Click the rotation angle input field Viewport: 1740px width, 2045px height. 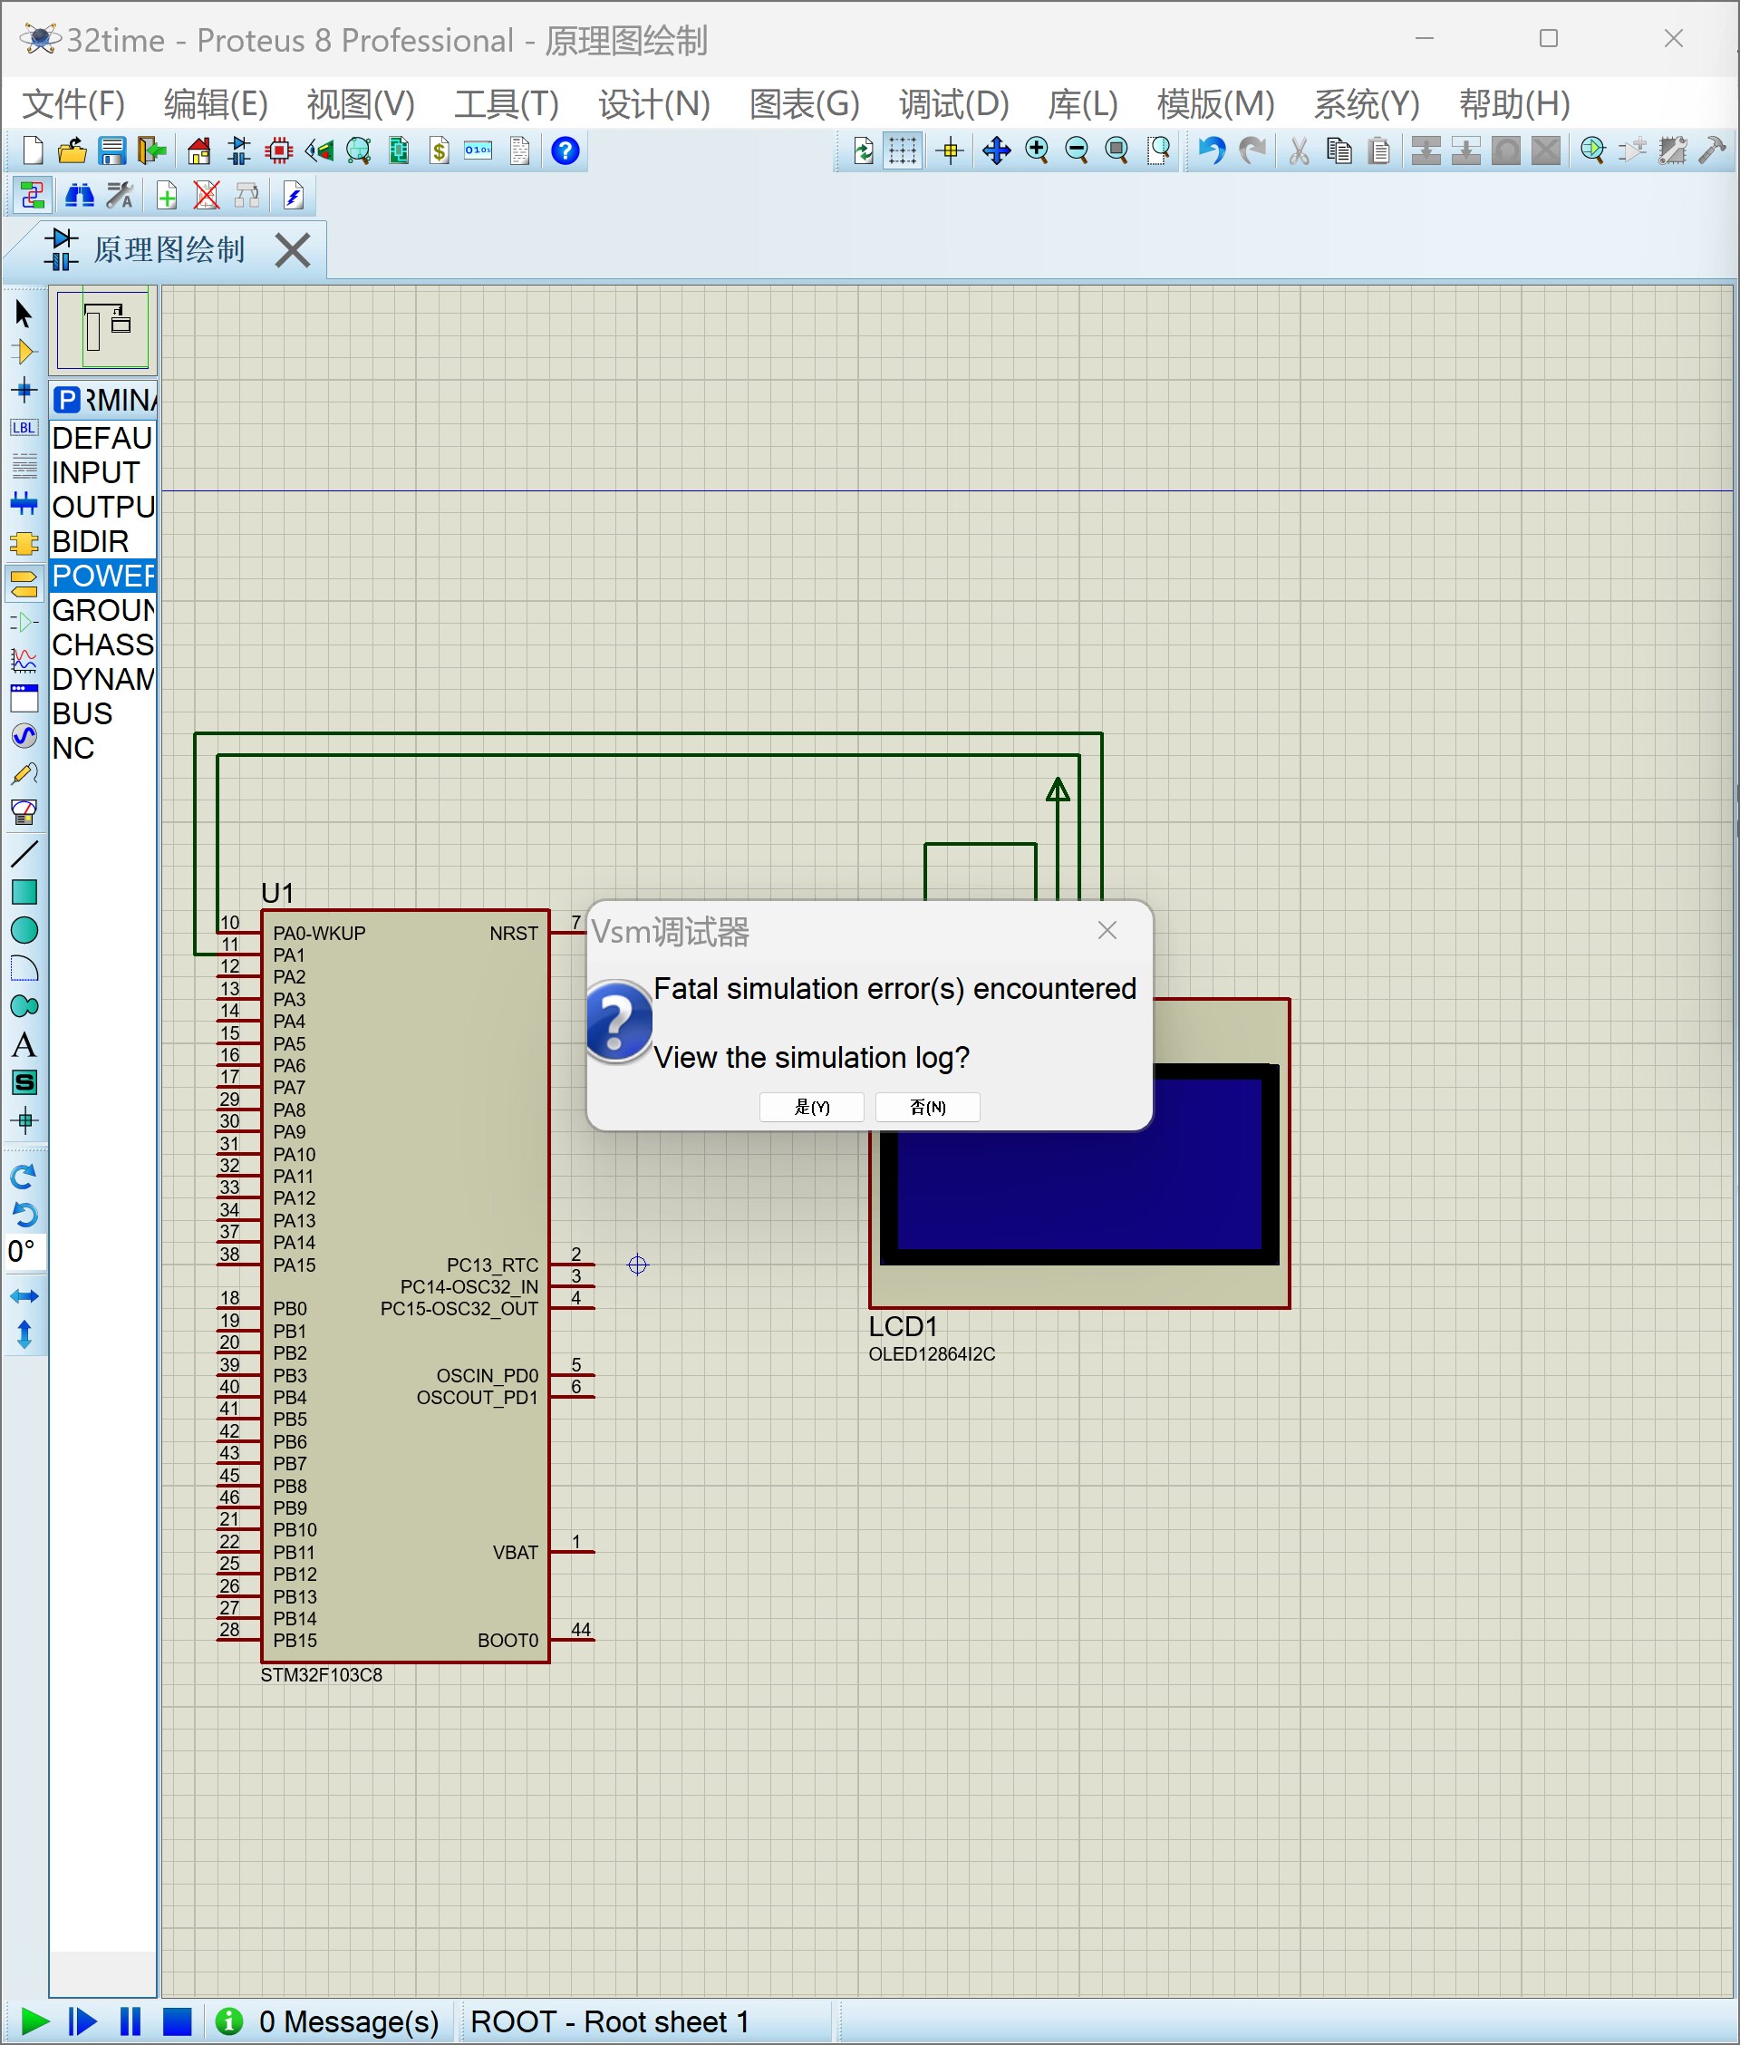click(24, 1252)
